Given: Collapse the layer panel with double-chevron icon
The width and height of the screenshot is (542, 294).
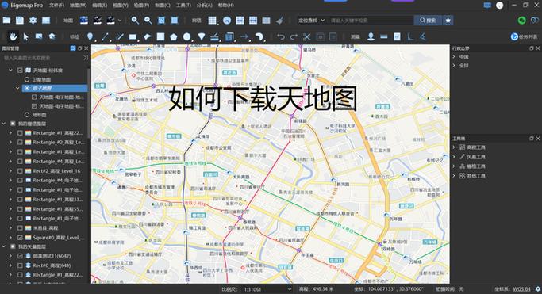Looking at the screenshot, I should pos(86,58).
